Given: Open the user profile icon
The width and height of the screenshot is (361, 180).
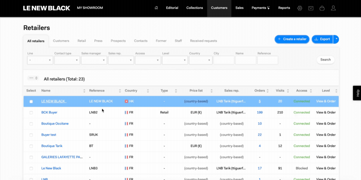Looking at the screenshot, I should coord(333,8).
